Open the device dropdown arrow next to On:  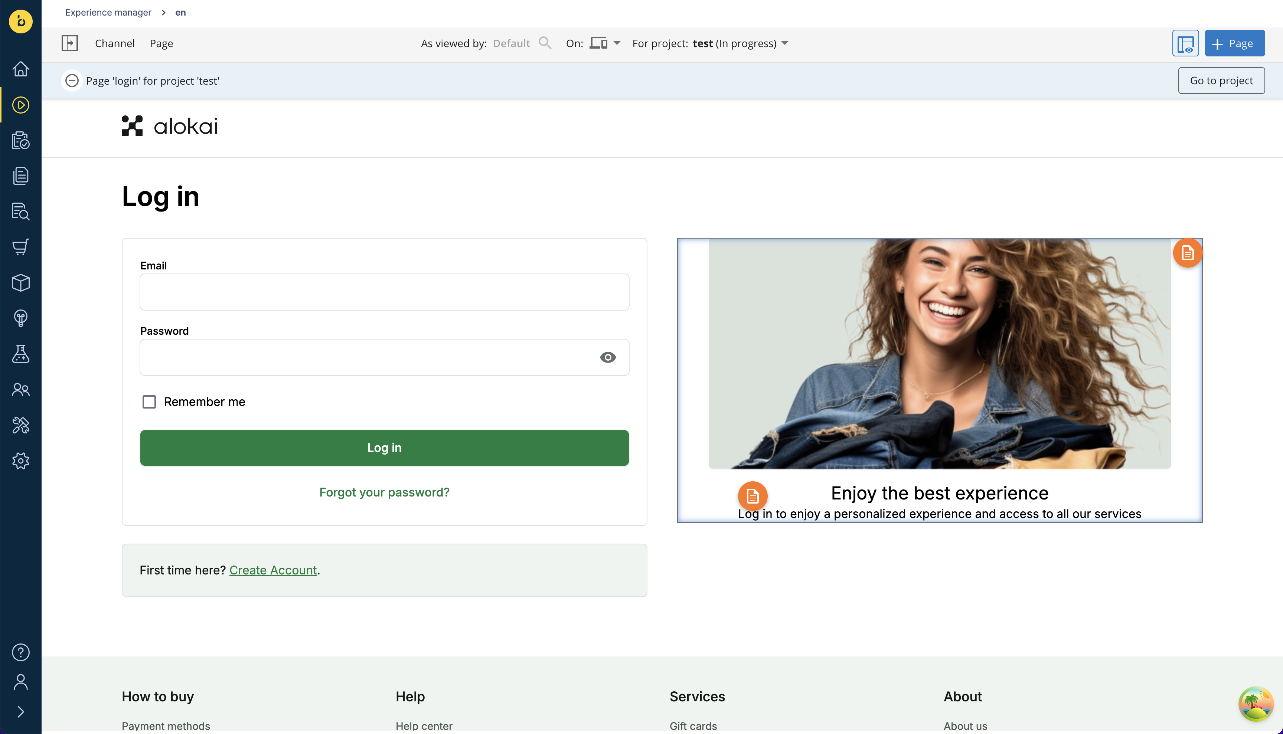point(617,43)
